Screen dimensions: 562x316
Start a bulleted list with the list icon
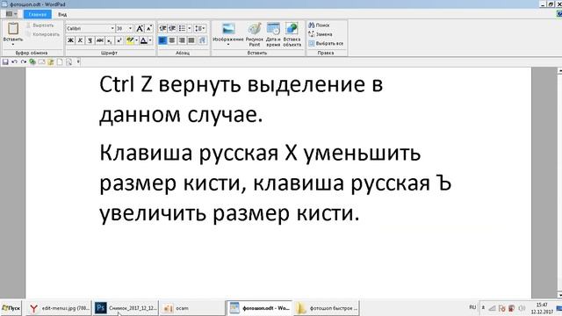pyautogui.click(x=182, y=28)
